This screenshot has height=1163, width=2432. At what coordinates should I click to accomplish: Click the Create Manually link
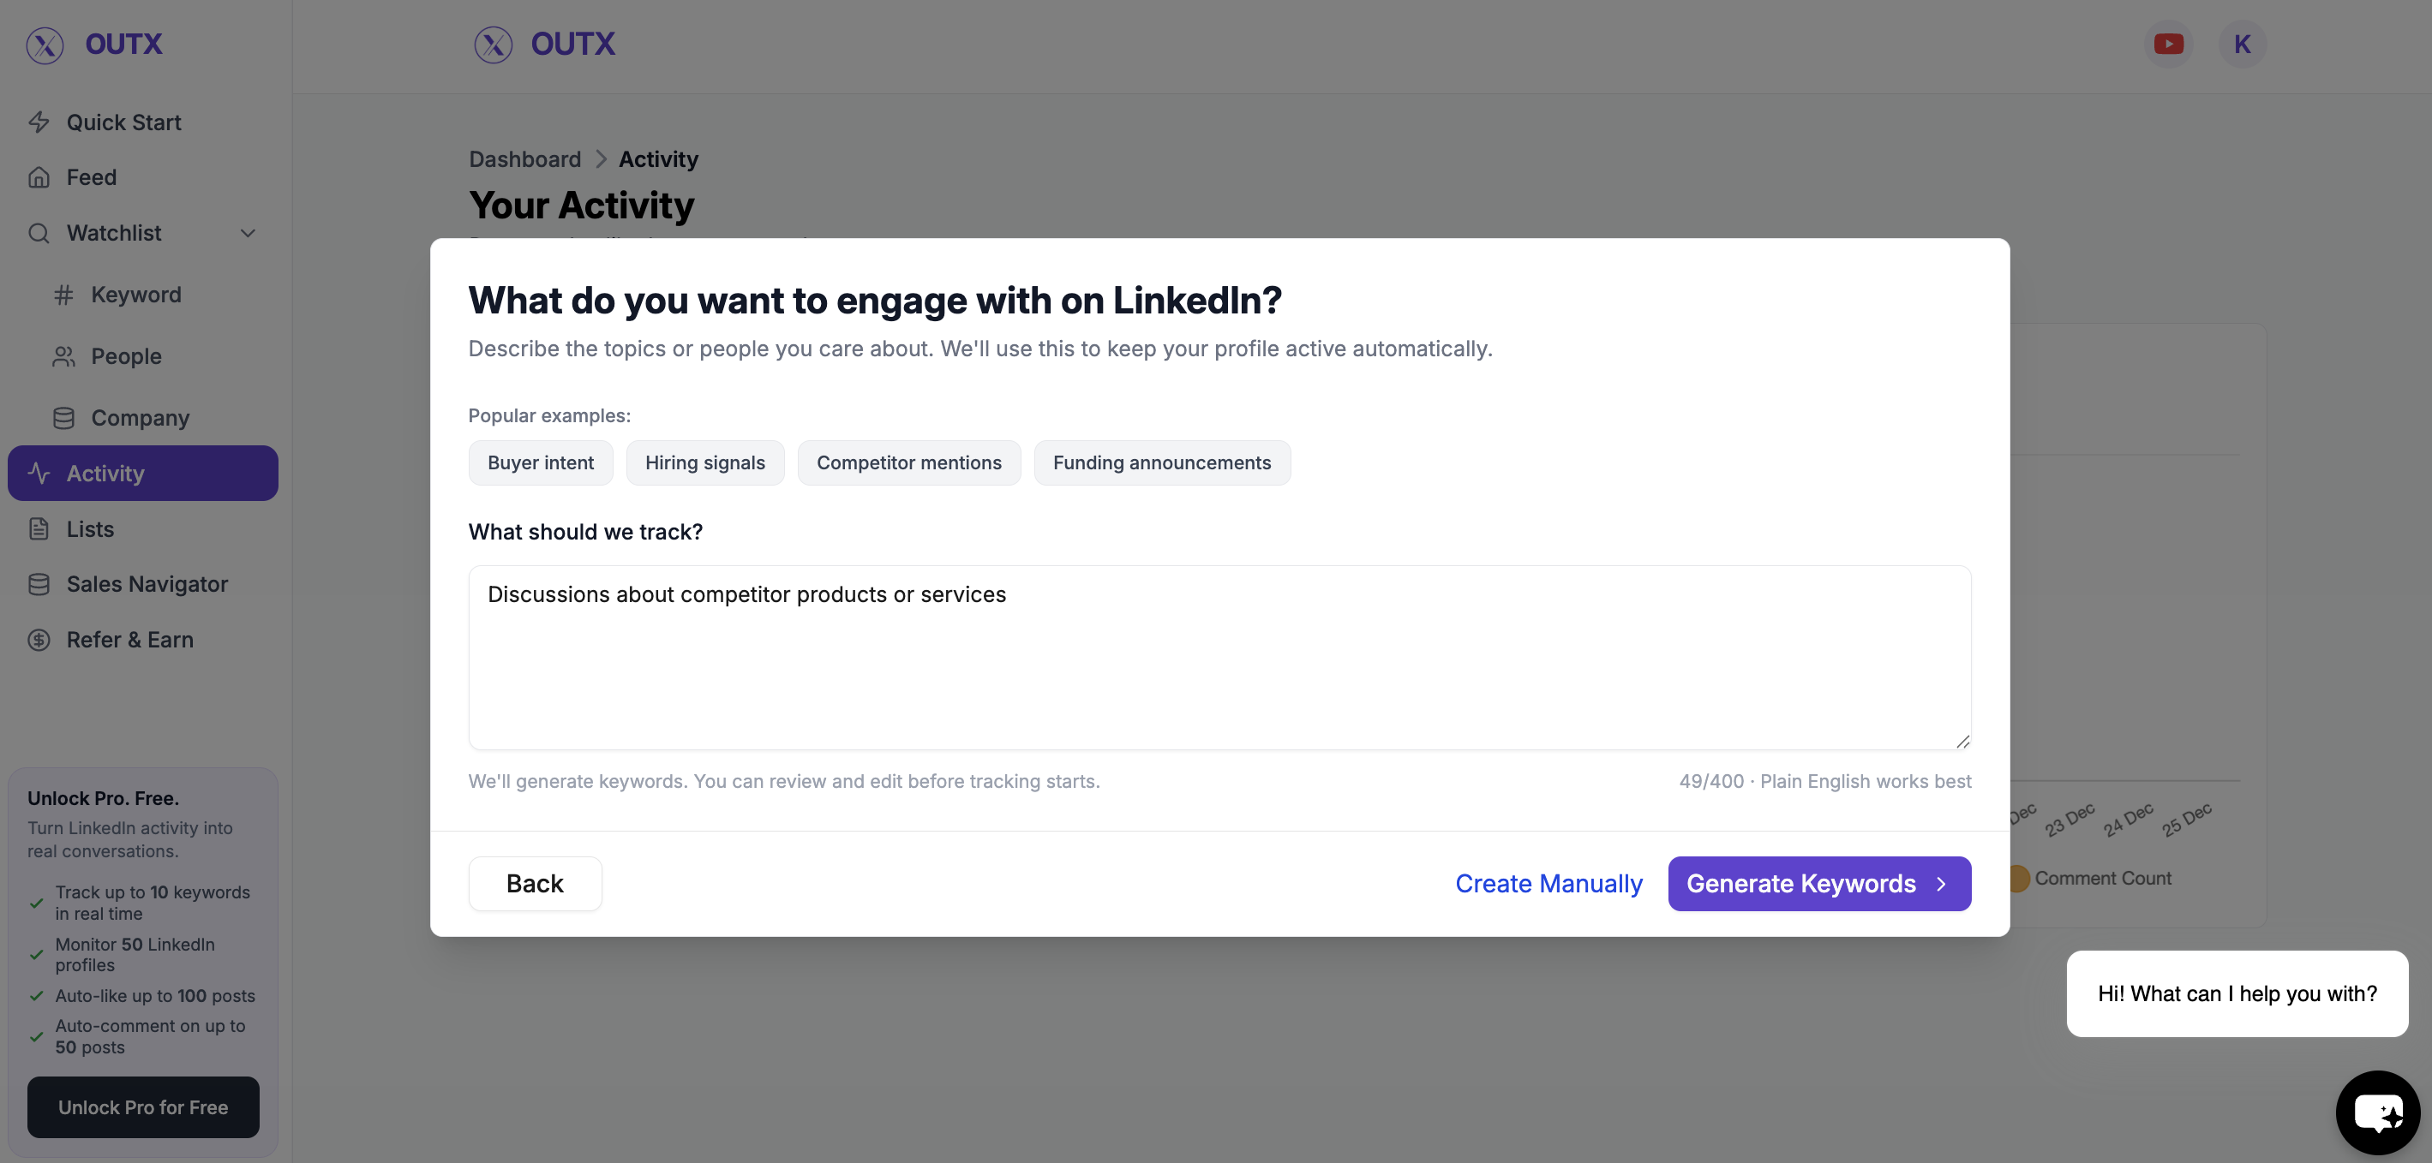[1548, 884]
